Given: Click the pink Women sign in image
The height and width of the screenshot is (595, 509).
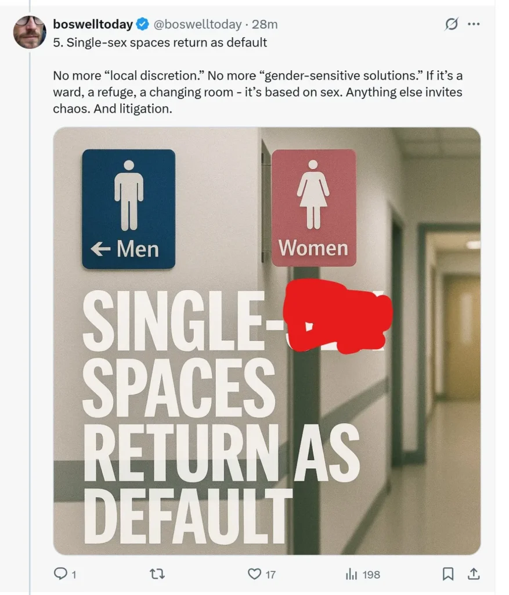Looking at the screenshot, I should 314,208.
